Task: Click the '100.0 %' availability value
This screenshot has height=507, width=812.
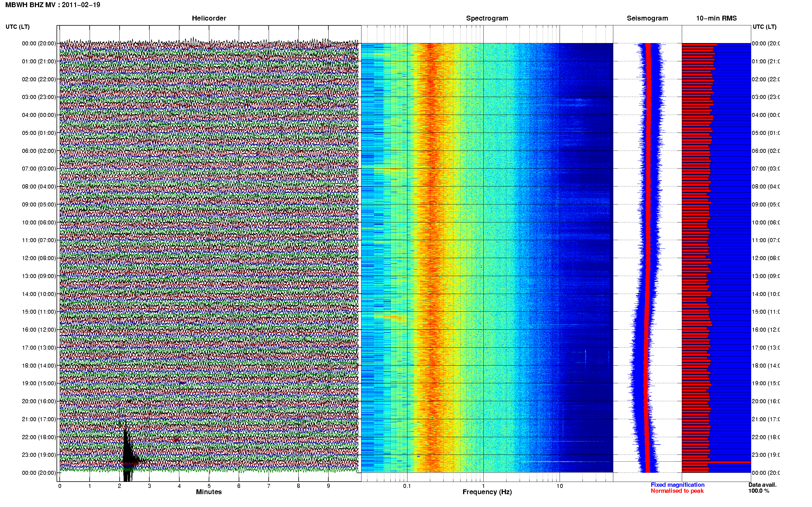Action: [x=759, y=491]
